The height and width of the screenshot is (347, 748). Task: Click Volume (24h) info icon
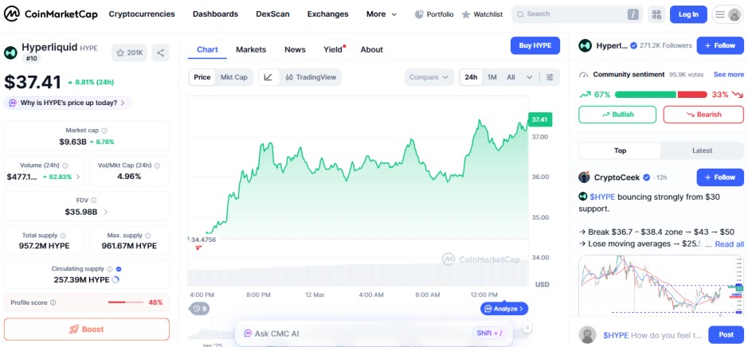tap(65, 166)
